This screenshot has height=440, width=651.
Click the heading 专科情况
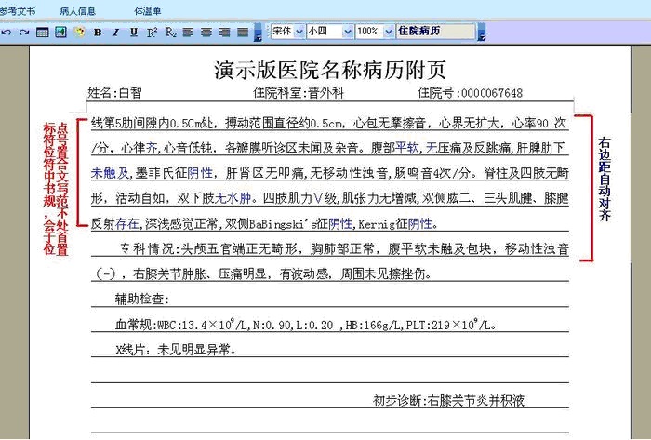(147, 248)
